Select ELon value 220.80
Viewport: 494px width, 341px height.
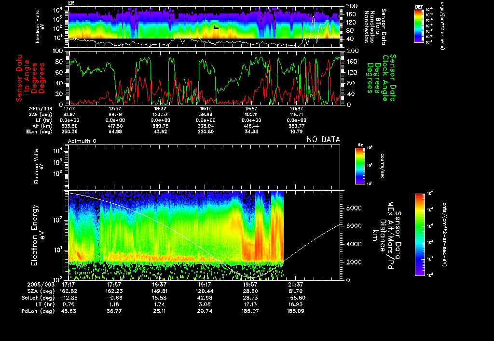click(x=206, y=131)
